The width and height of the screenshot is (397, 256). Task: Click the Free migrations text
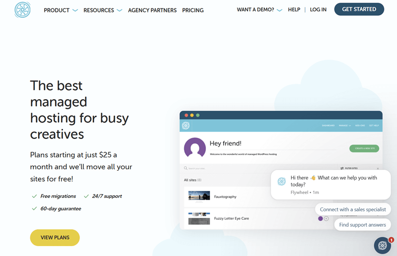click(x=58, y=196)
